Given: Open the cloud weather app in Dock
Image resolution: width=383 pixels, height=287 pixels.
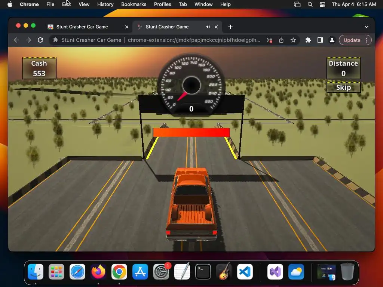Looking at the screenshot, I should tap(296, 271).
